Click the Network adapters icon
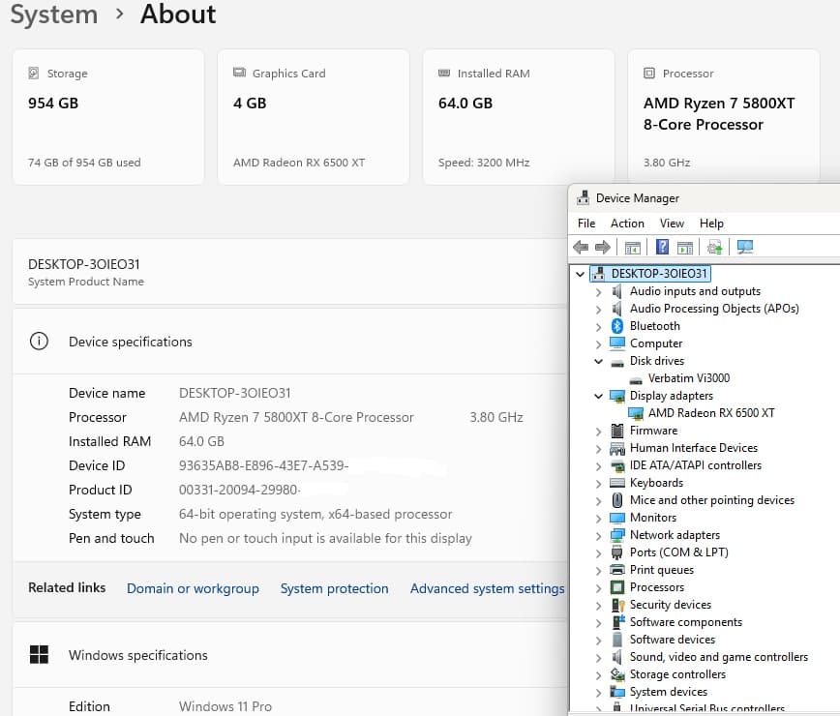This screenshot has width=840, height=716. pos(617,534)
